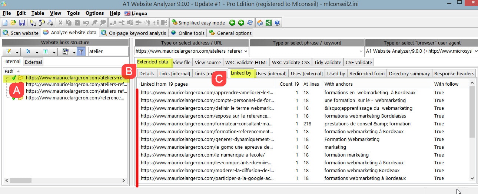This screenshot has height=194, width=478.
Task: Select the highlighted ateliers-ref tree row
Action: 65,78
